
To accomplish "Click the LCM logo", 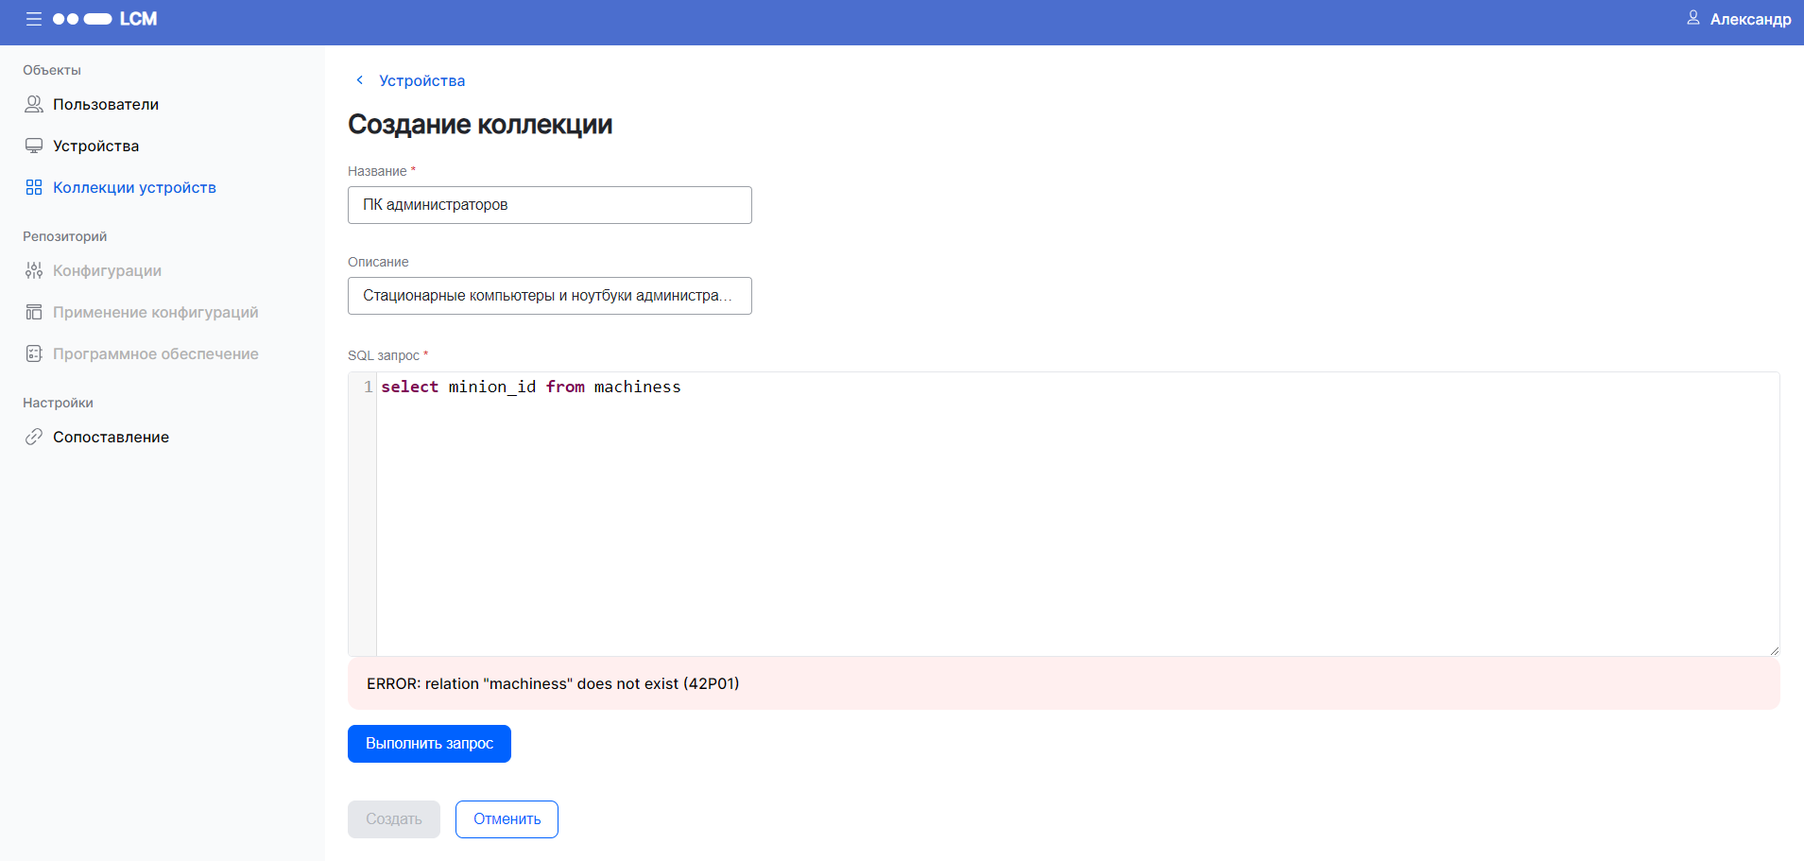I will pos(105,19).
